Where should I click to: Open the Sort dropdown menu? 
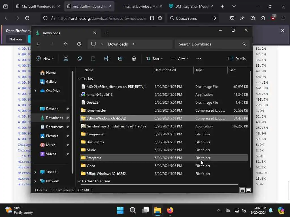[154, 59]
